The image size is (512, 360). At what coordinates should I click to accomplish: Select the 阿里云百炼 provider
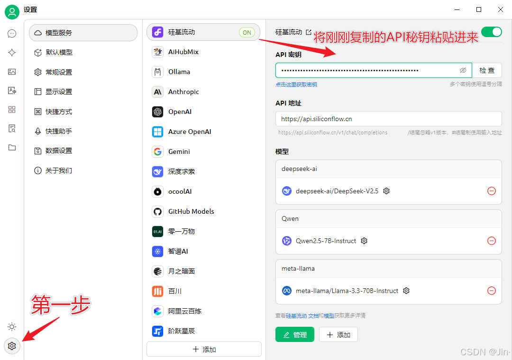[203, 311]
